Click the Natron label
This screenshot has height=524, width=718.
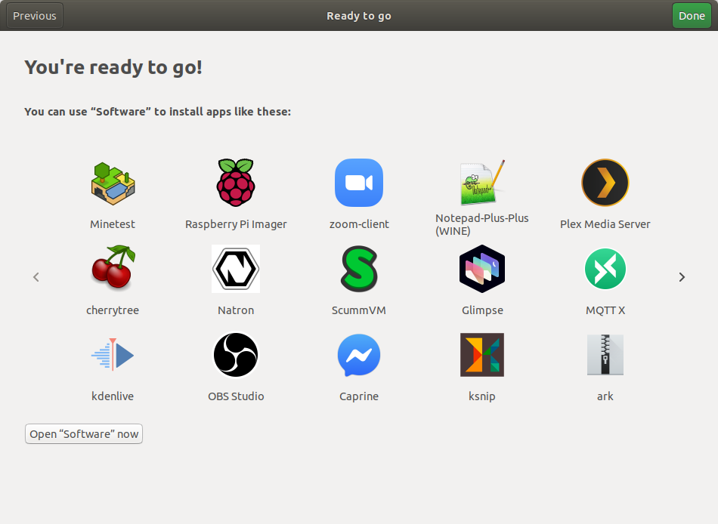coord(236,310)
